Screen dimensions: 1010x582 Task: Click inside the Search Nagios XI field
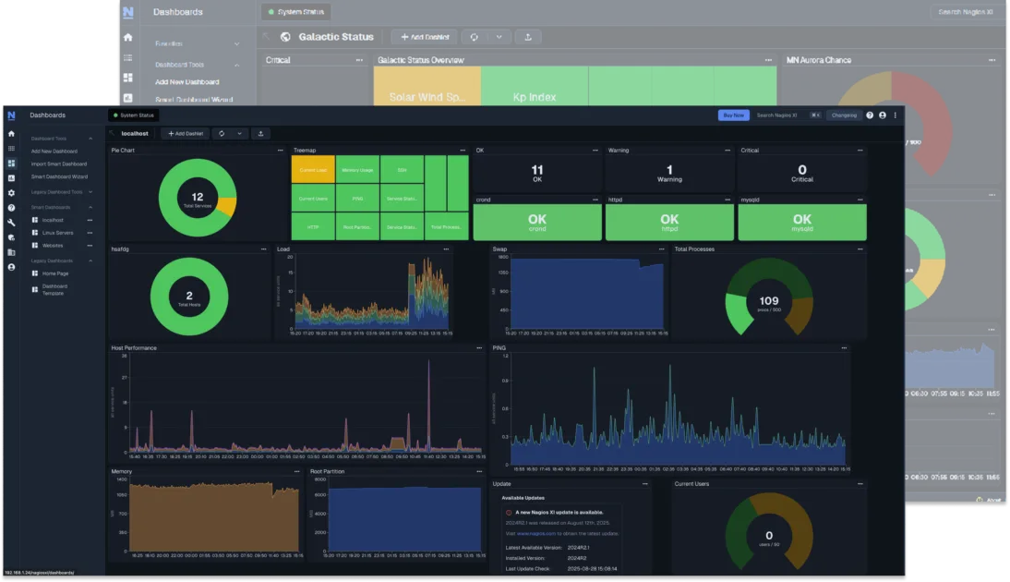776,115
